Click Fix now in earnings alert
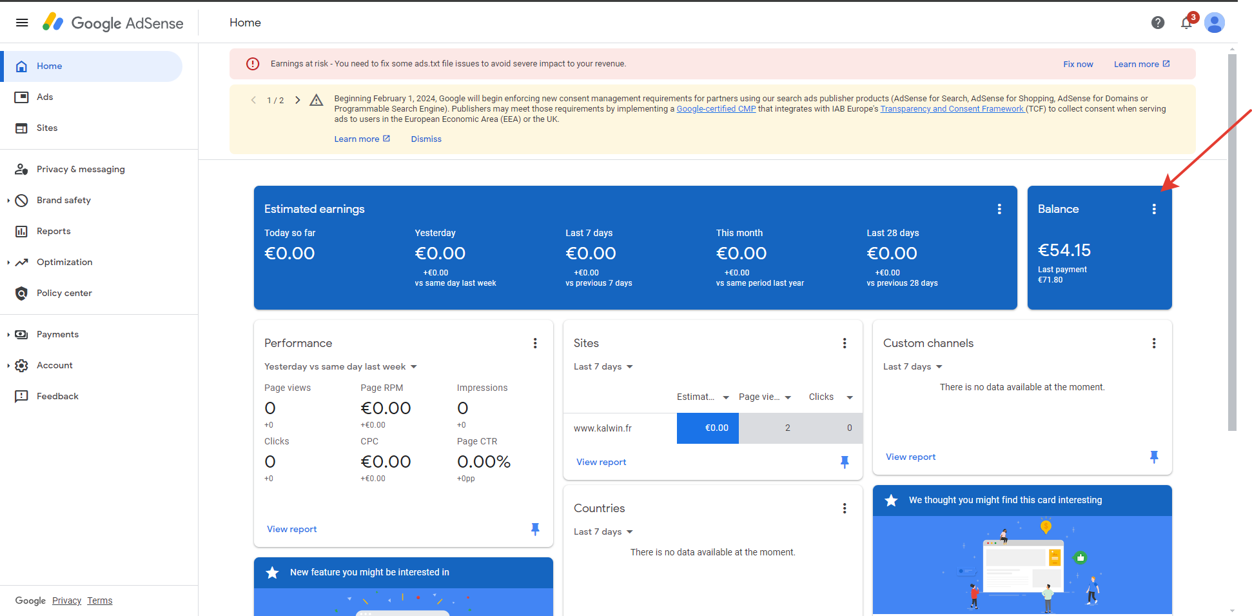 click(1078, 64)
